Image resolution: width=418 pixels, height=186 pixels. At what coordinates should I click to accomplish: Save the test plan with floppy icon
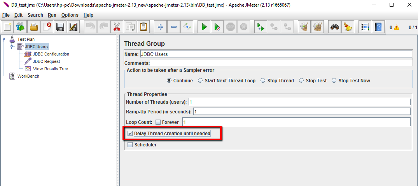pyautogui.click(x=60, y=27)
